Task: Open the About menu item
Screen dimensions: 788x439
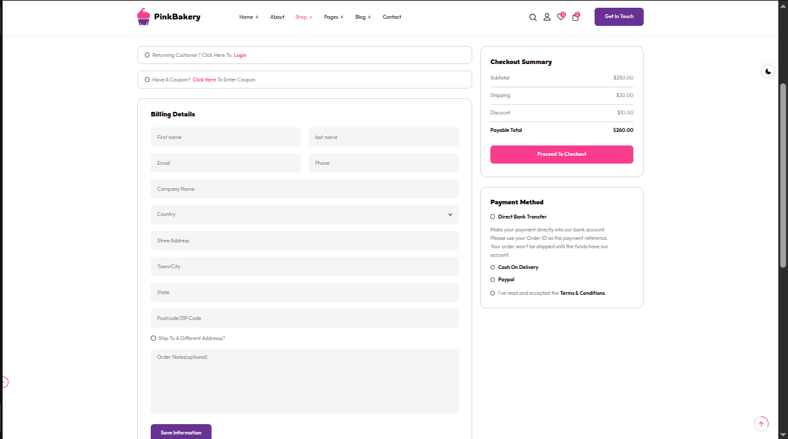Action: coord(277,17)
